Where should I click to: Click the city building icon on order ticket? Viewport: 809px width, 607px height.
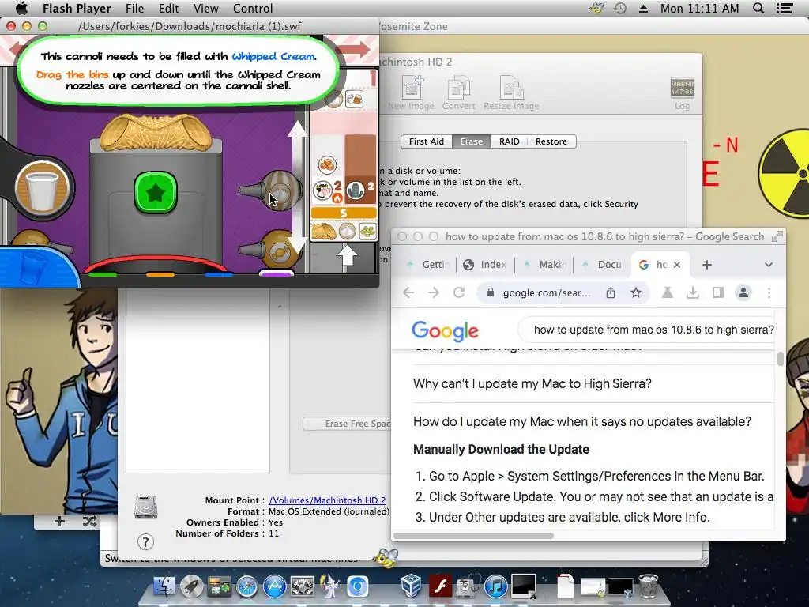[356, 190]
